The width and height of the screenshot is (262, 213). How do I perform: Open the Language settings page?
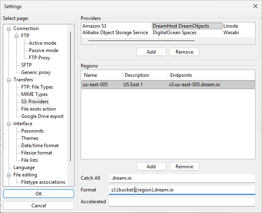click(24, 167)
